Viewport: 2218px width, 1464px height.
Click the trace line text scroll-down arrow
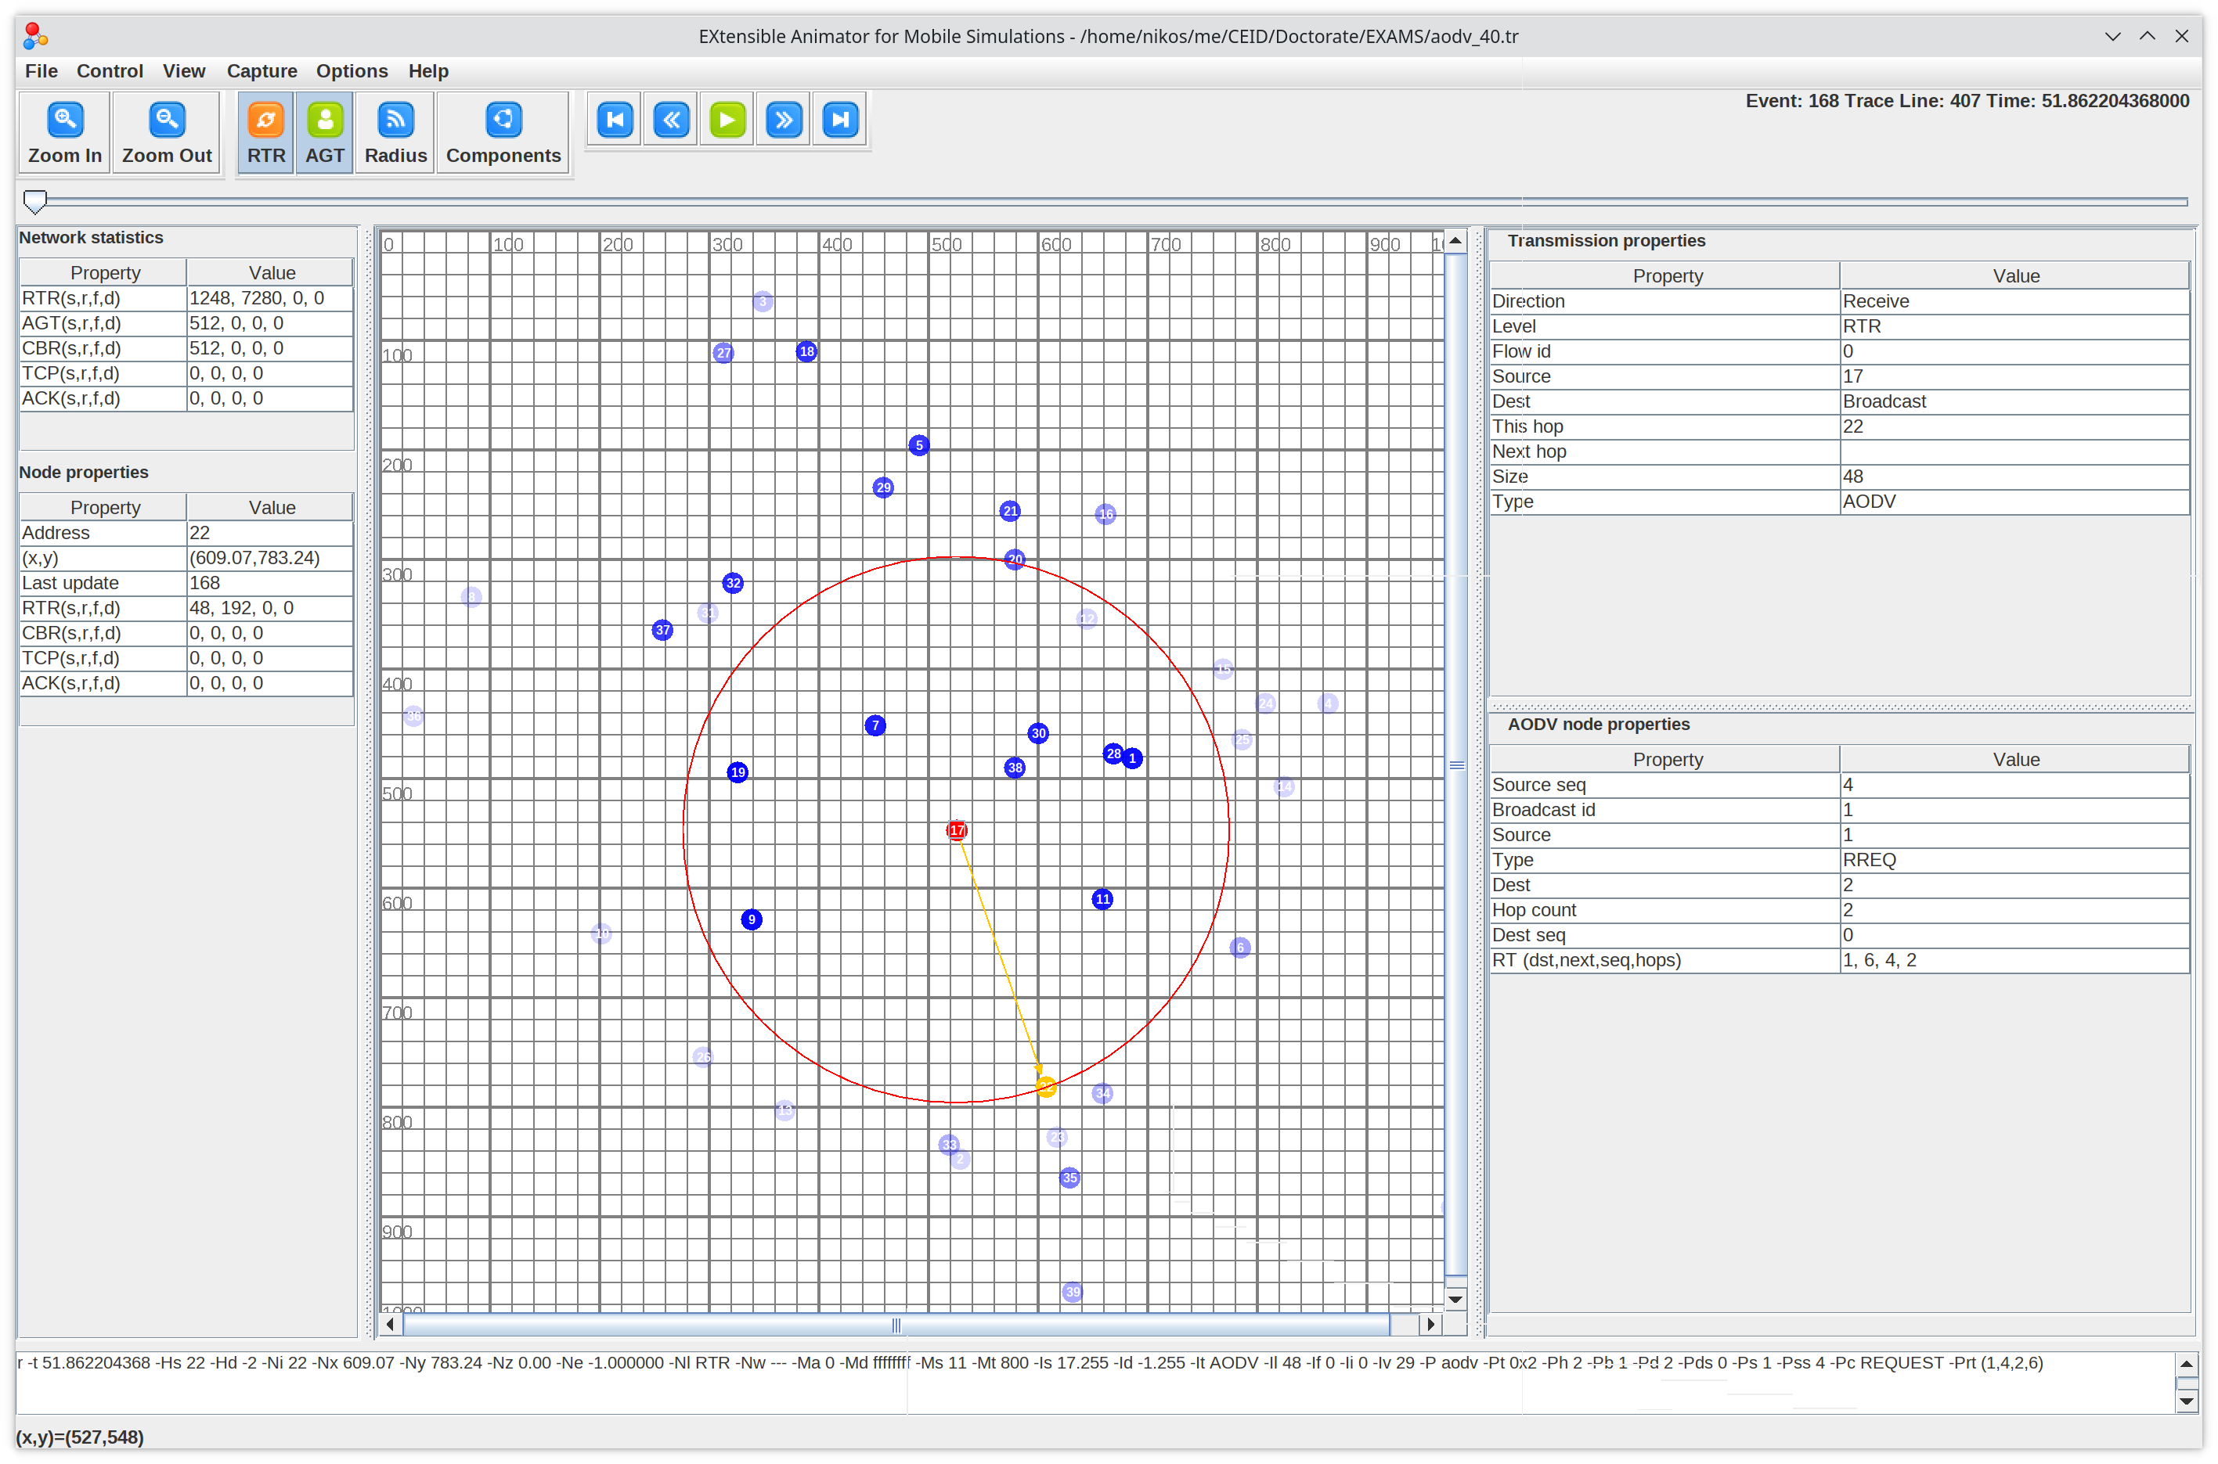pyautogui.click(x=2185, y=1401)
